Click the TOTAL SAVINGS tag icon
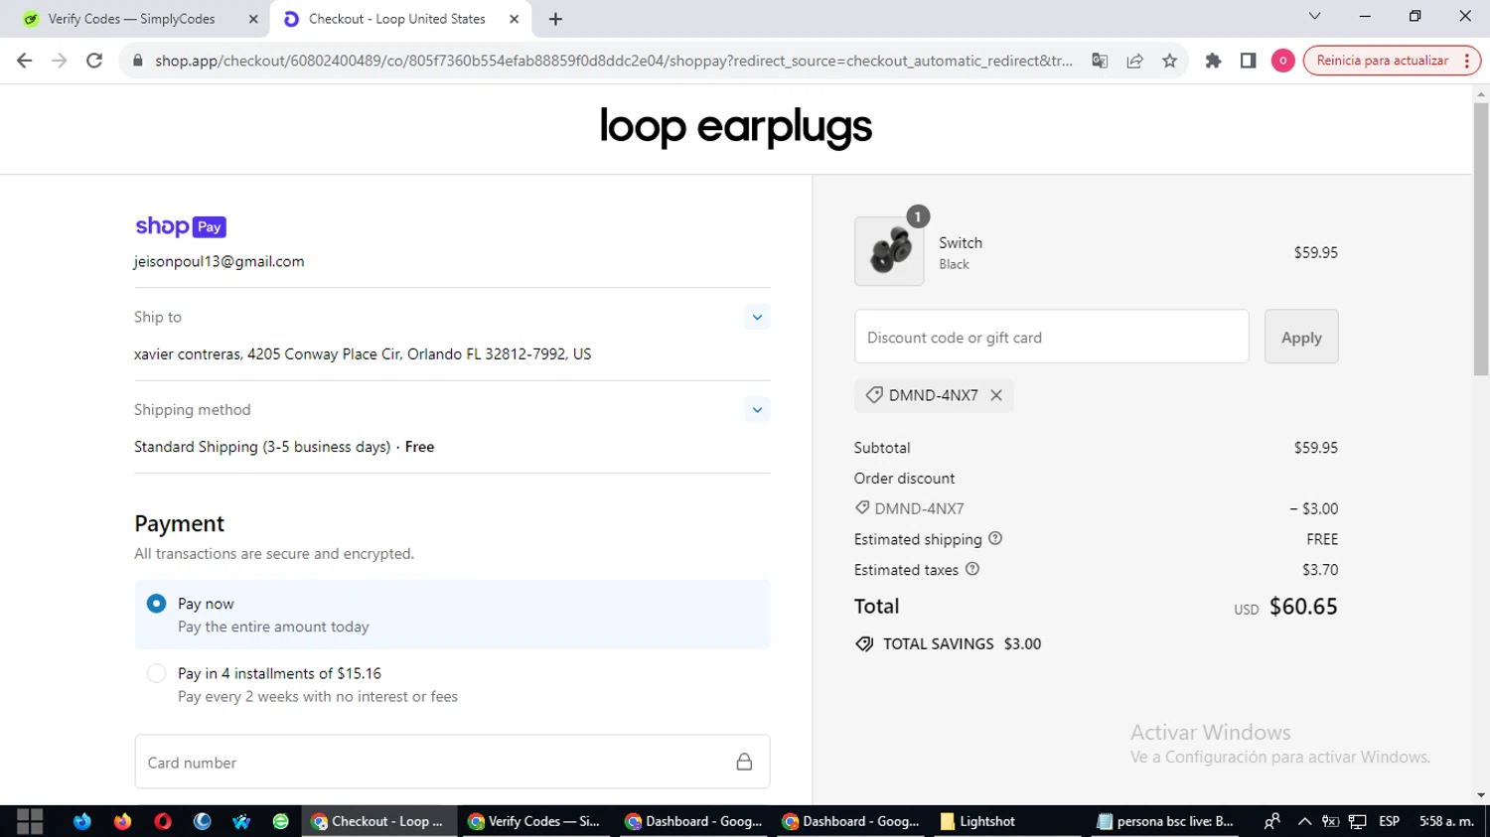Image resolution: width=1490 pixels, height=837 pixels. 864,643
